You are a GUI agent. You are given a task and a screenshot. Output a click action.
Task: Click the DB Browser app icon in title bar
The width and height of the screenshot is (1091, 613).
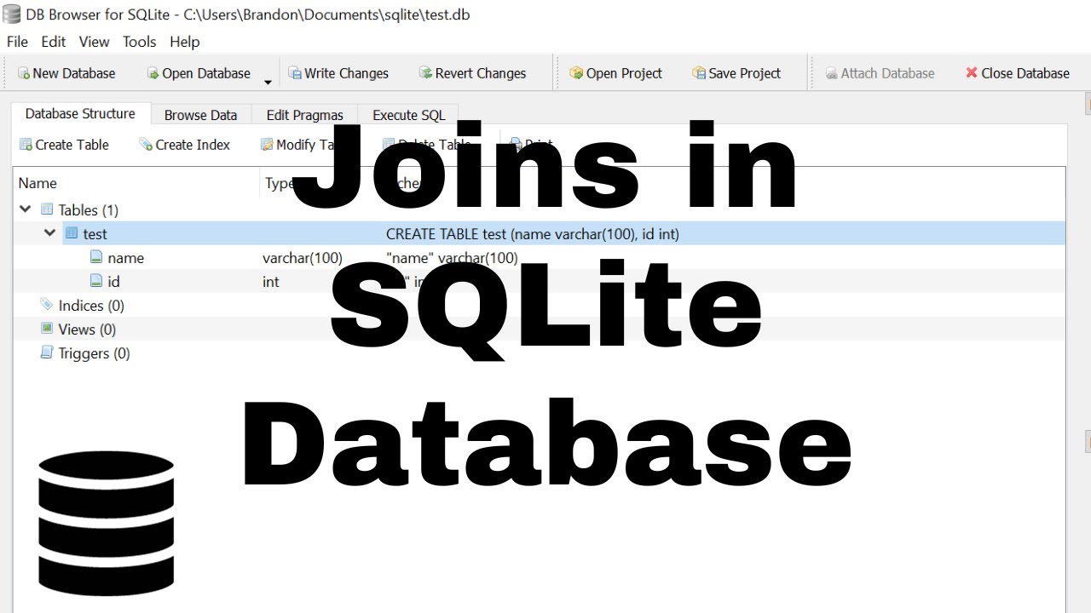[12, 14]
